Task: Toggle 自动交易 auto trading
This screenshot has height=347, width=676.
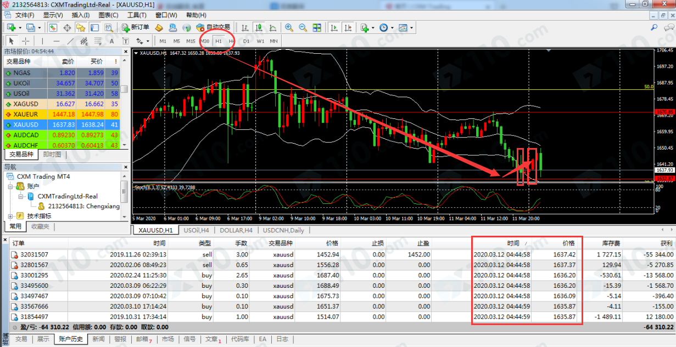Action: [x=213, y=27]
